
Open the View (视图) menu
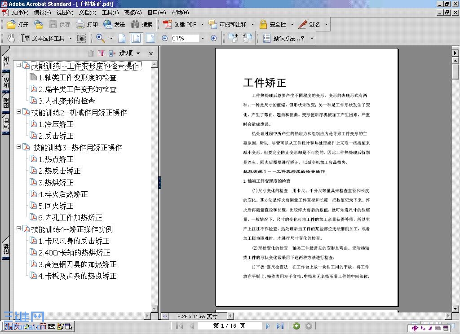point(65,12)
